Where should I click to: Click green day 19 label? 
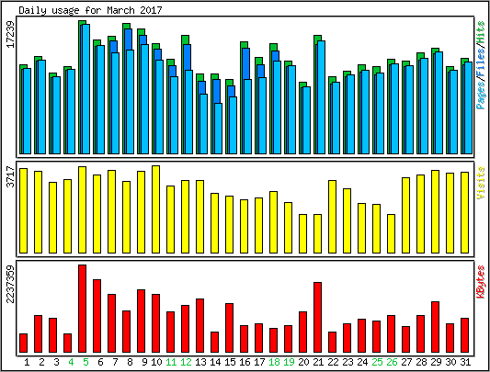289,362
